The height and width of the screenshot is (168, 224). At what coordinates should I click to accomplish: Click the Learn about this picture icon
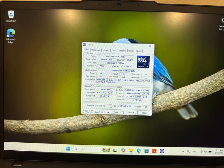point(223,20)
